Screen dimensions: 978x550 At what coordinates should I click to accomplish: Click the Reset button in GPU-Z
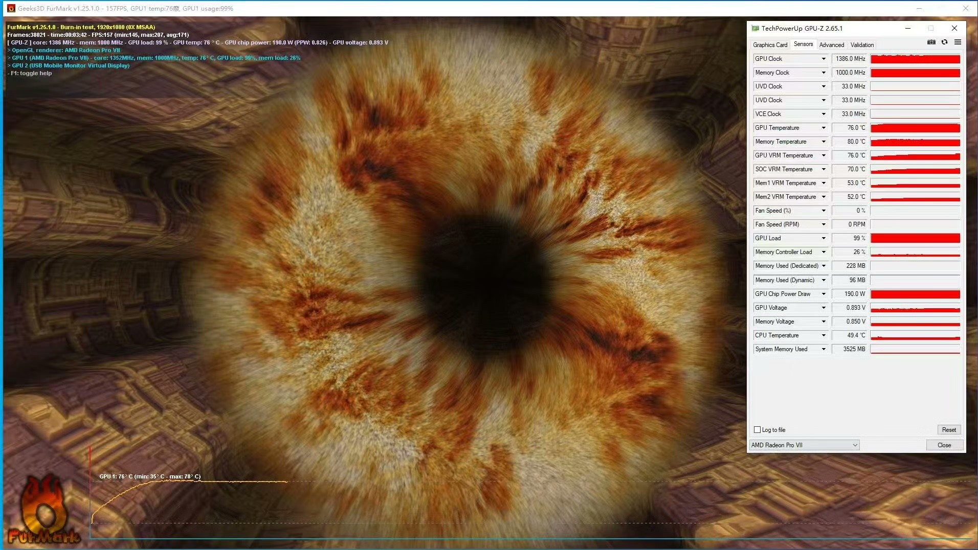[x=949, y=430]
